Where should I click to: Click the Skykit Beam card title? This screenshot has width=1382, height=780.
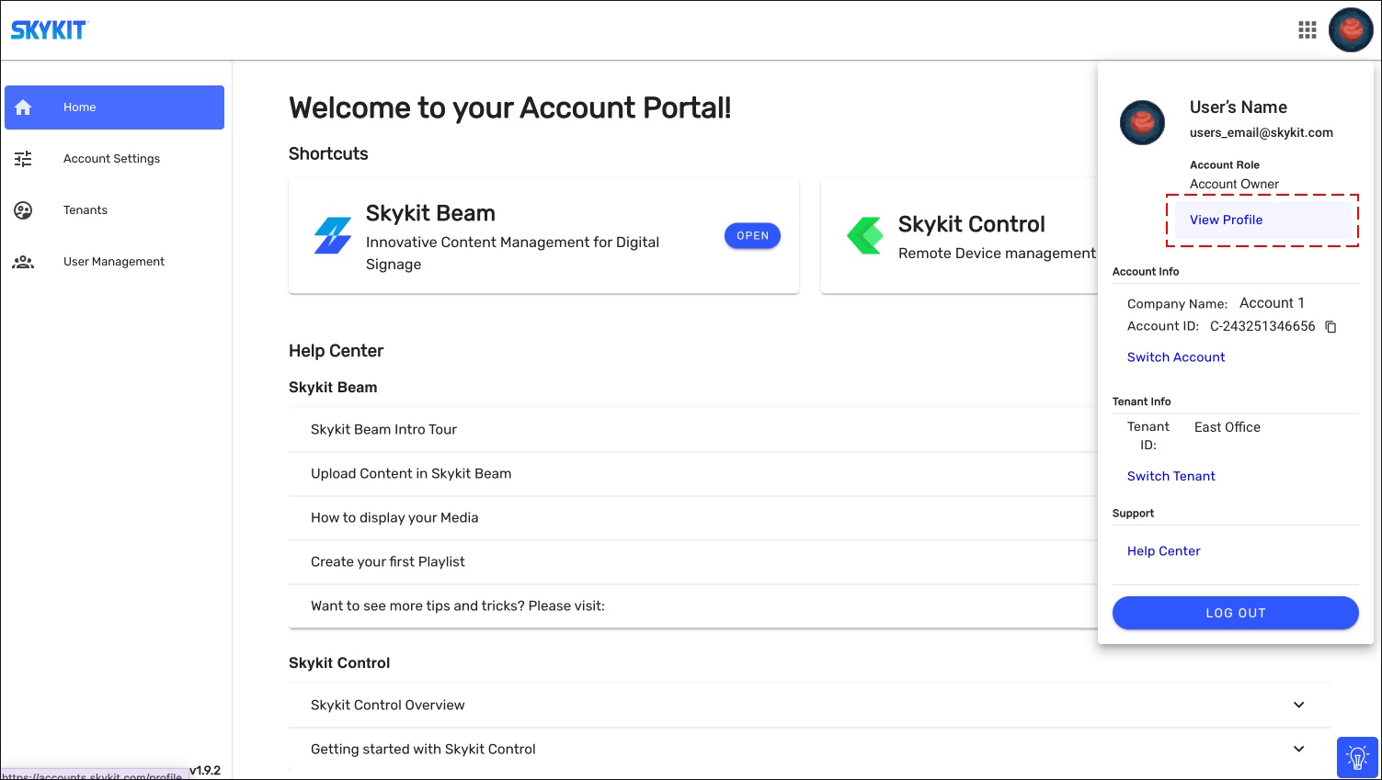pos(430,213)
